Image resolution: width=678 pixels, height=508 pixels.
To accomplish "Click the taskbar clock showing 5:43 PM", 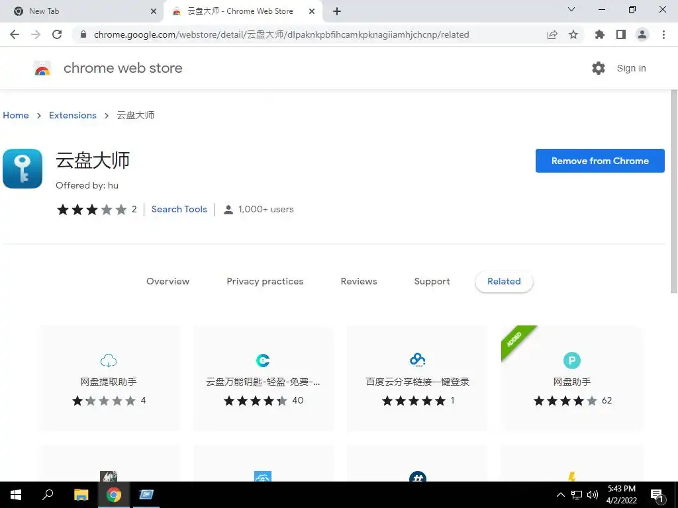I will (621, 495).
